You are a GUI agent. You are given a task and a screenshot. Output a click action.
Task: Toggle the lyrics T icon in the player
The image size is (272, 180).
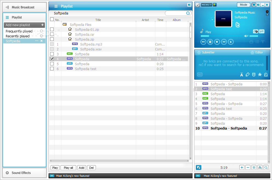tap(263, 42)
